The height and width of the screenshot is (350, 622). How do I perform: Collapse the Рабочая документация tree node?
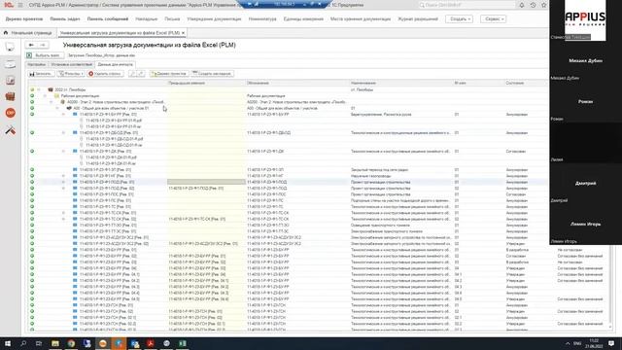(x=45, y=96)
